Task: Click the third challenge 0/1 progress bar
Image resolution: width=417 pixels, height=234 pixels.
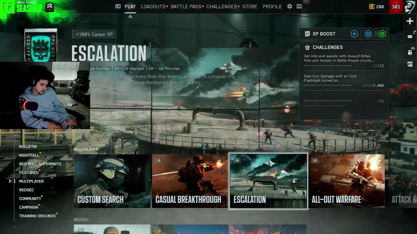Action: [328, 101]
